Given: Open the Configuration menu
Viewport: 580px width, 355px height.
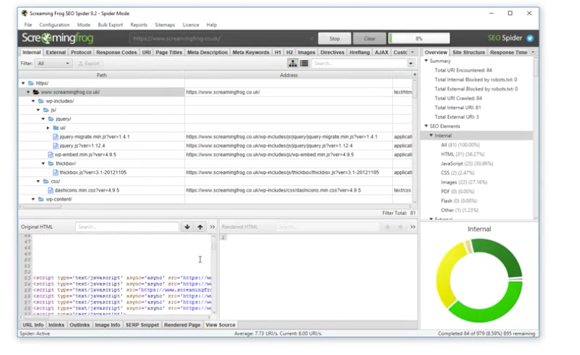Looking at the screenshot, I should [x=54, y=25].
